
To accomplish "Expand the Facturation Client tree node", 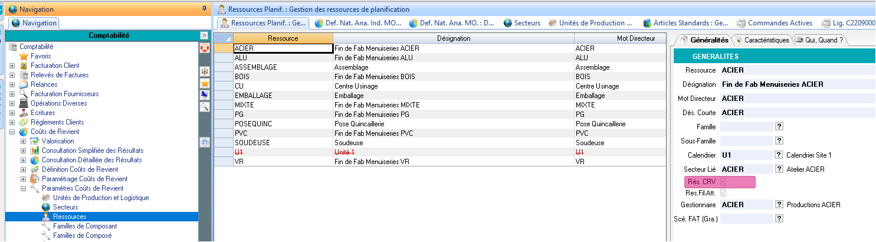I will [12, 66].
